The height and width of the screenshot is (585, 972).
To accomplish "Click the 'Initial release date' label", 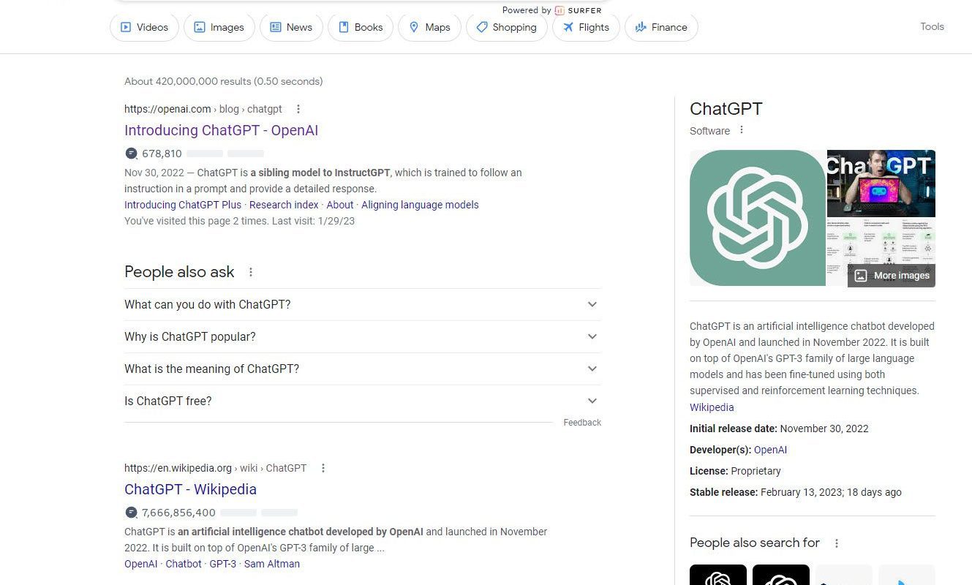I will pos(734,429).
